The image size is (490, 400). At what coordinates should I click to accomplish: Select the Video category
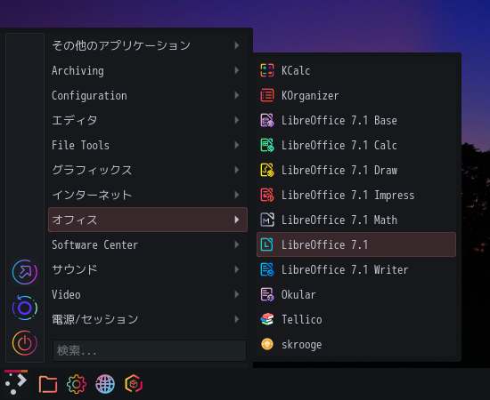coord(148,294)
